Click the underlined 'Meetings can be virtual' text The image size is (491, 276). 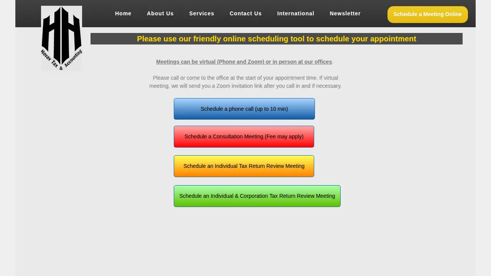(244, 62)
